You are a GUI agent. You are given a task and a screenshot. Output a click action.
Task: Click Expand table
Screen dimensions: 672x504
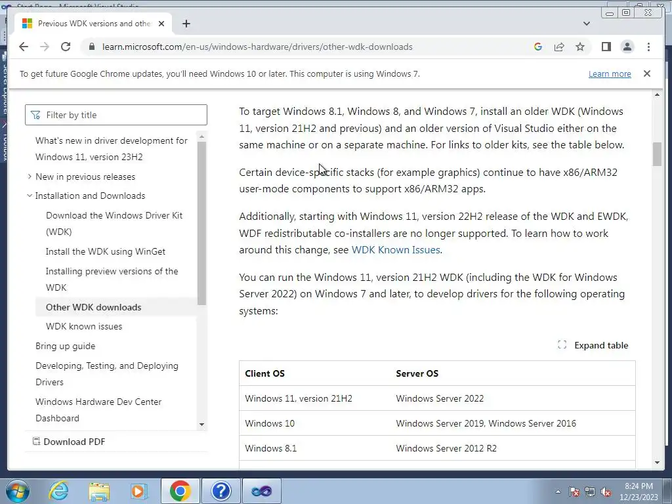click(593, 345)
